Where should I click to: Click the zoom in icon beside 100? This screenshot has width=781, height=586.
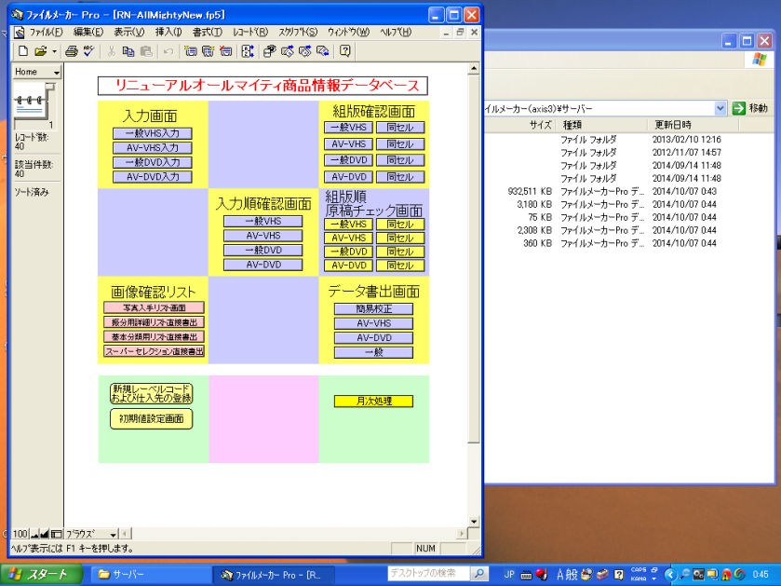click(45, 534)
